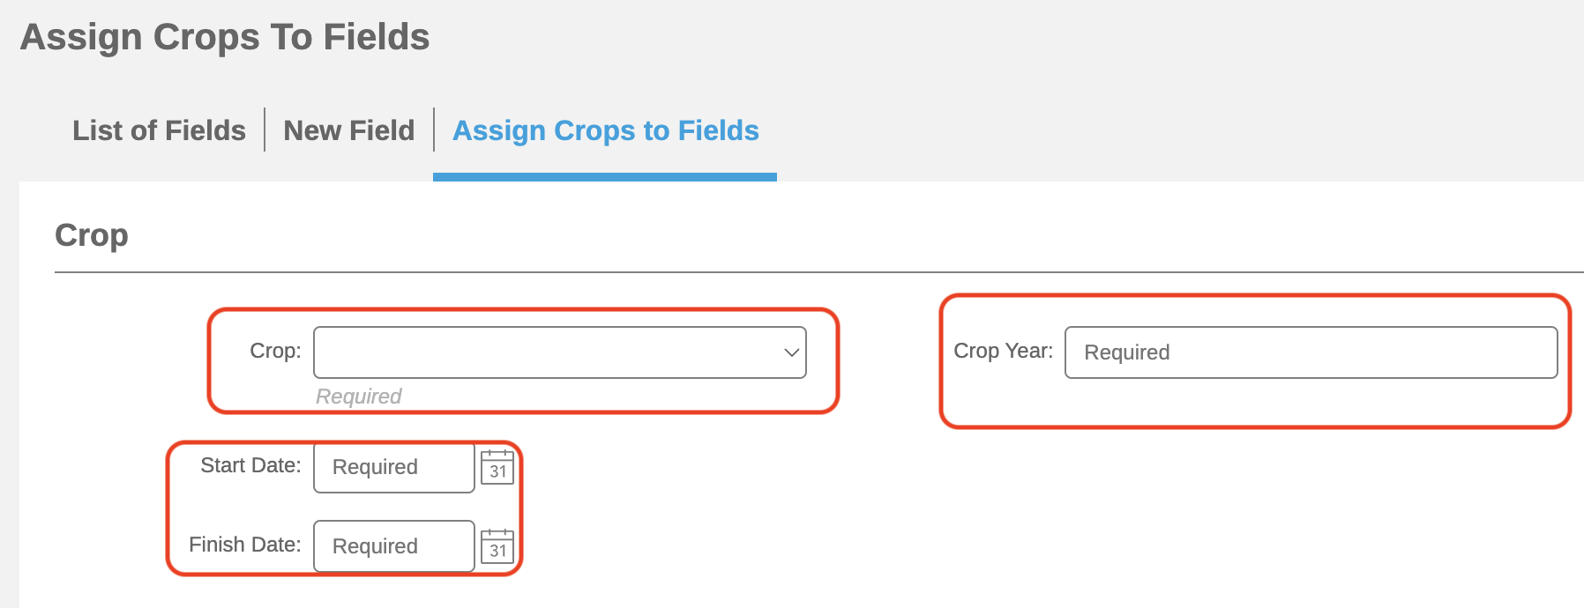Viewport: 1584px width, 608px height.
Task: Open the Start Date calendar picker
Action: point(497,467)
